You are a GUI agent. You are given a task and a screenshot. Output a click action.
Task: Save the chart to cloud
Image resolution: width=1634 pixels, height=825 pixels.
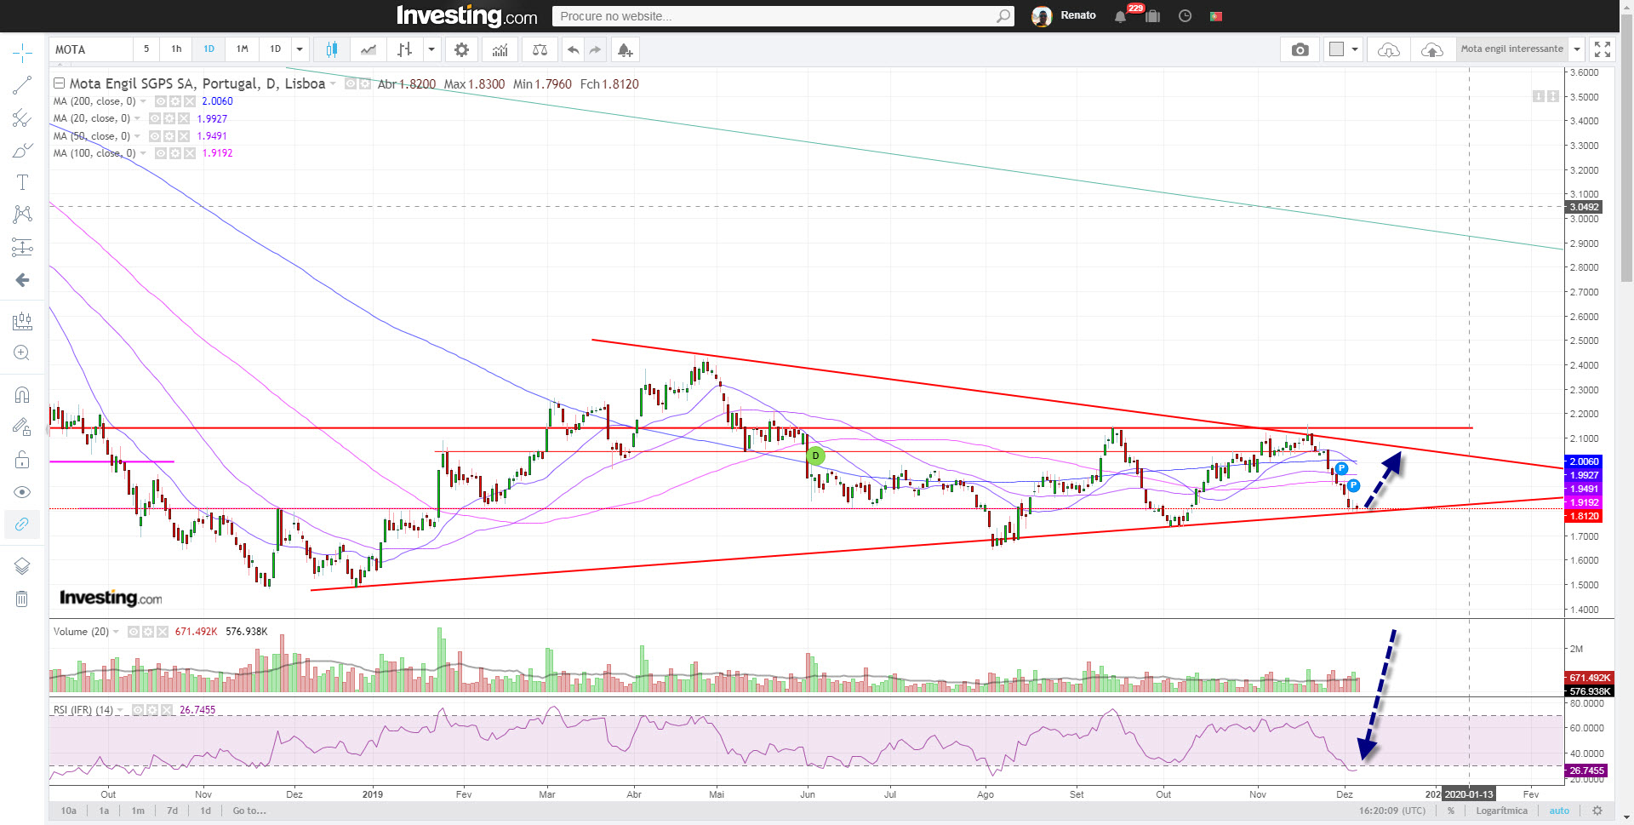click(1432, 49)
